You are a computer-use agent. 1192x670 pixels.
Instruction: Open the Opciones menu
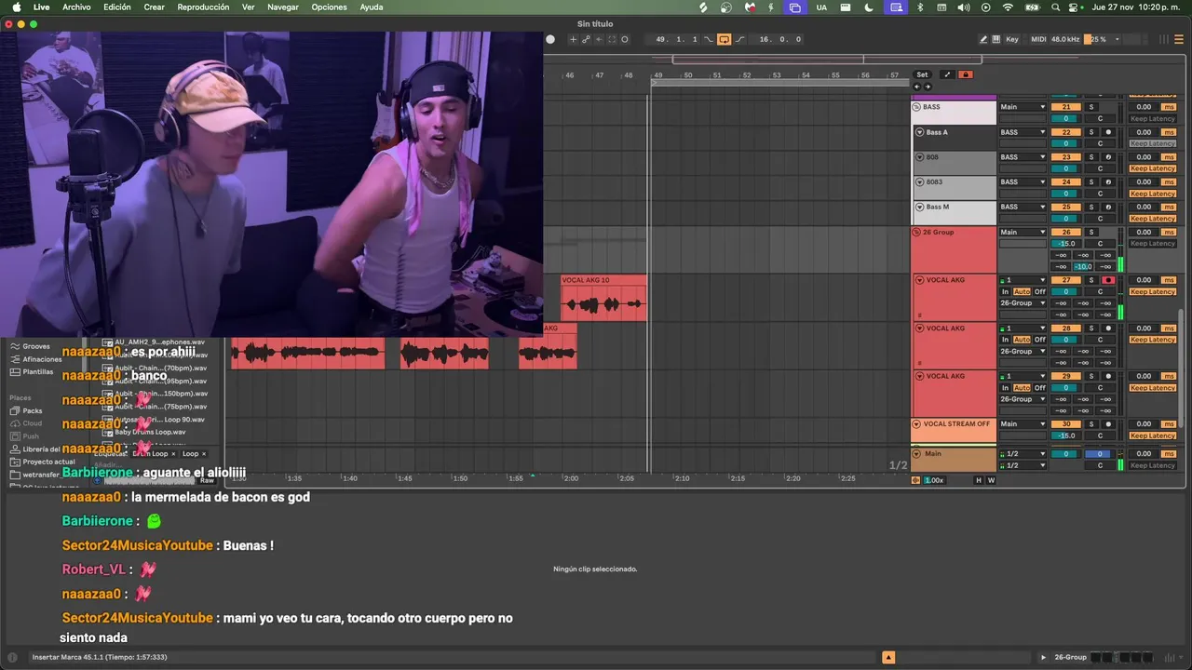pyautogui.click(x=329, y=7)
